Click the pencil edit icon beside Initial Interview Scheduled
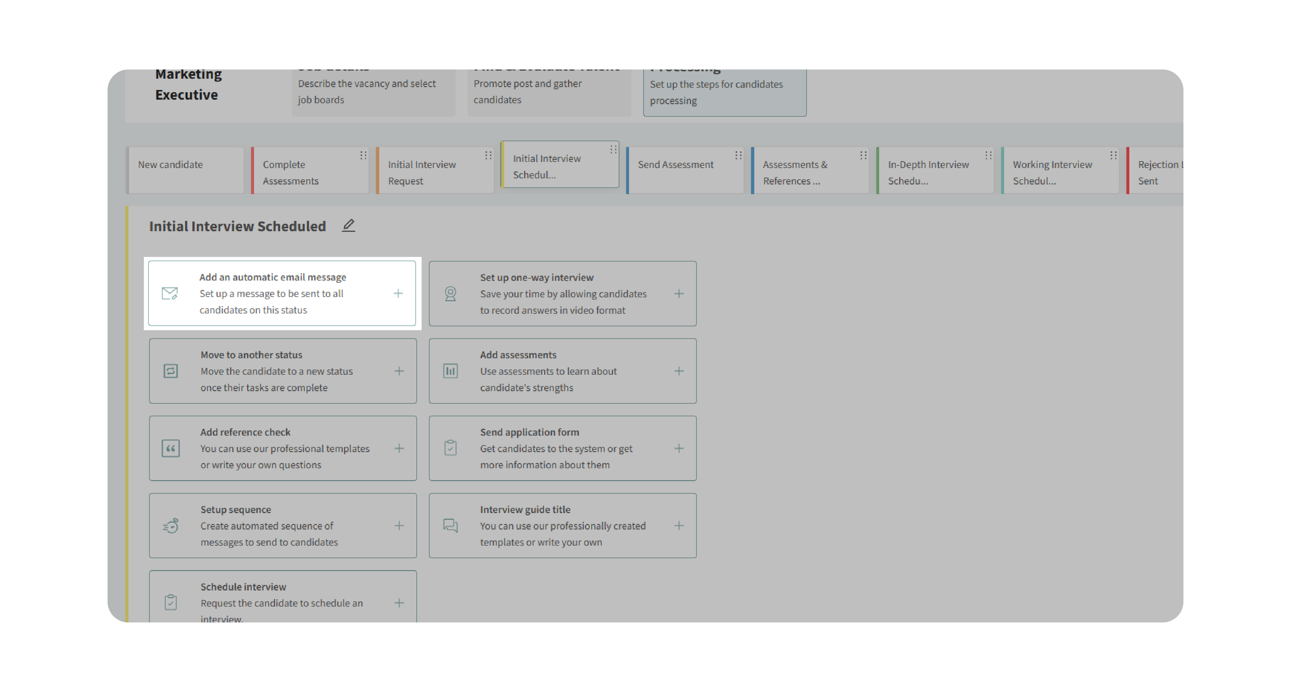 pyautogui.click(x=348, y=226)
